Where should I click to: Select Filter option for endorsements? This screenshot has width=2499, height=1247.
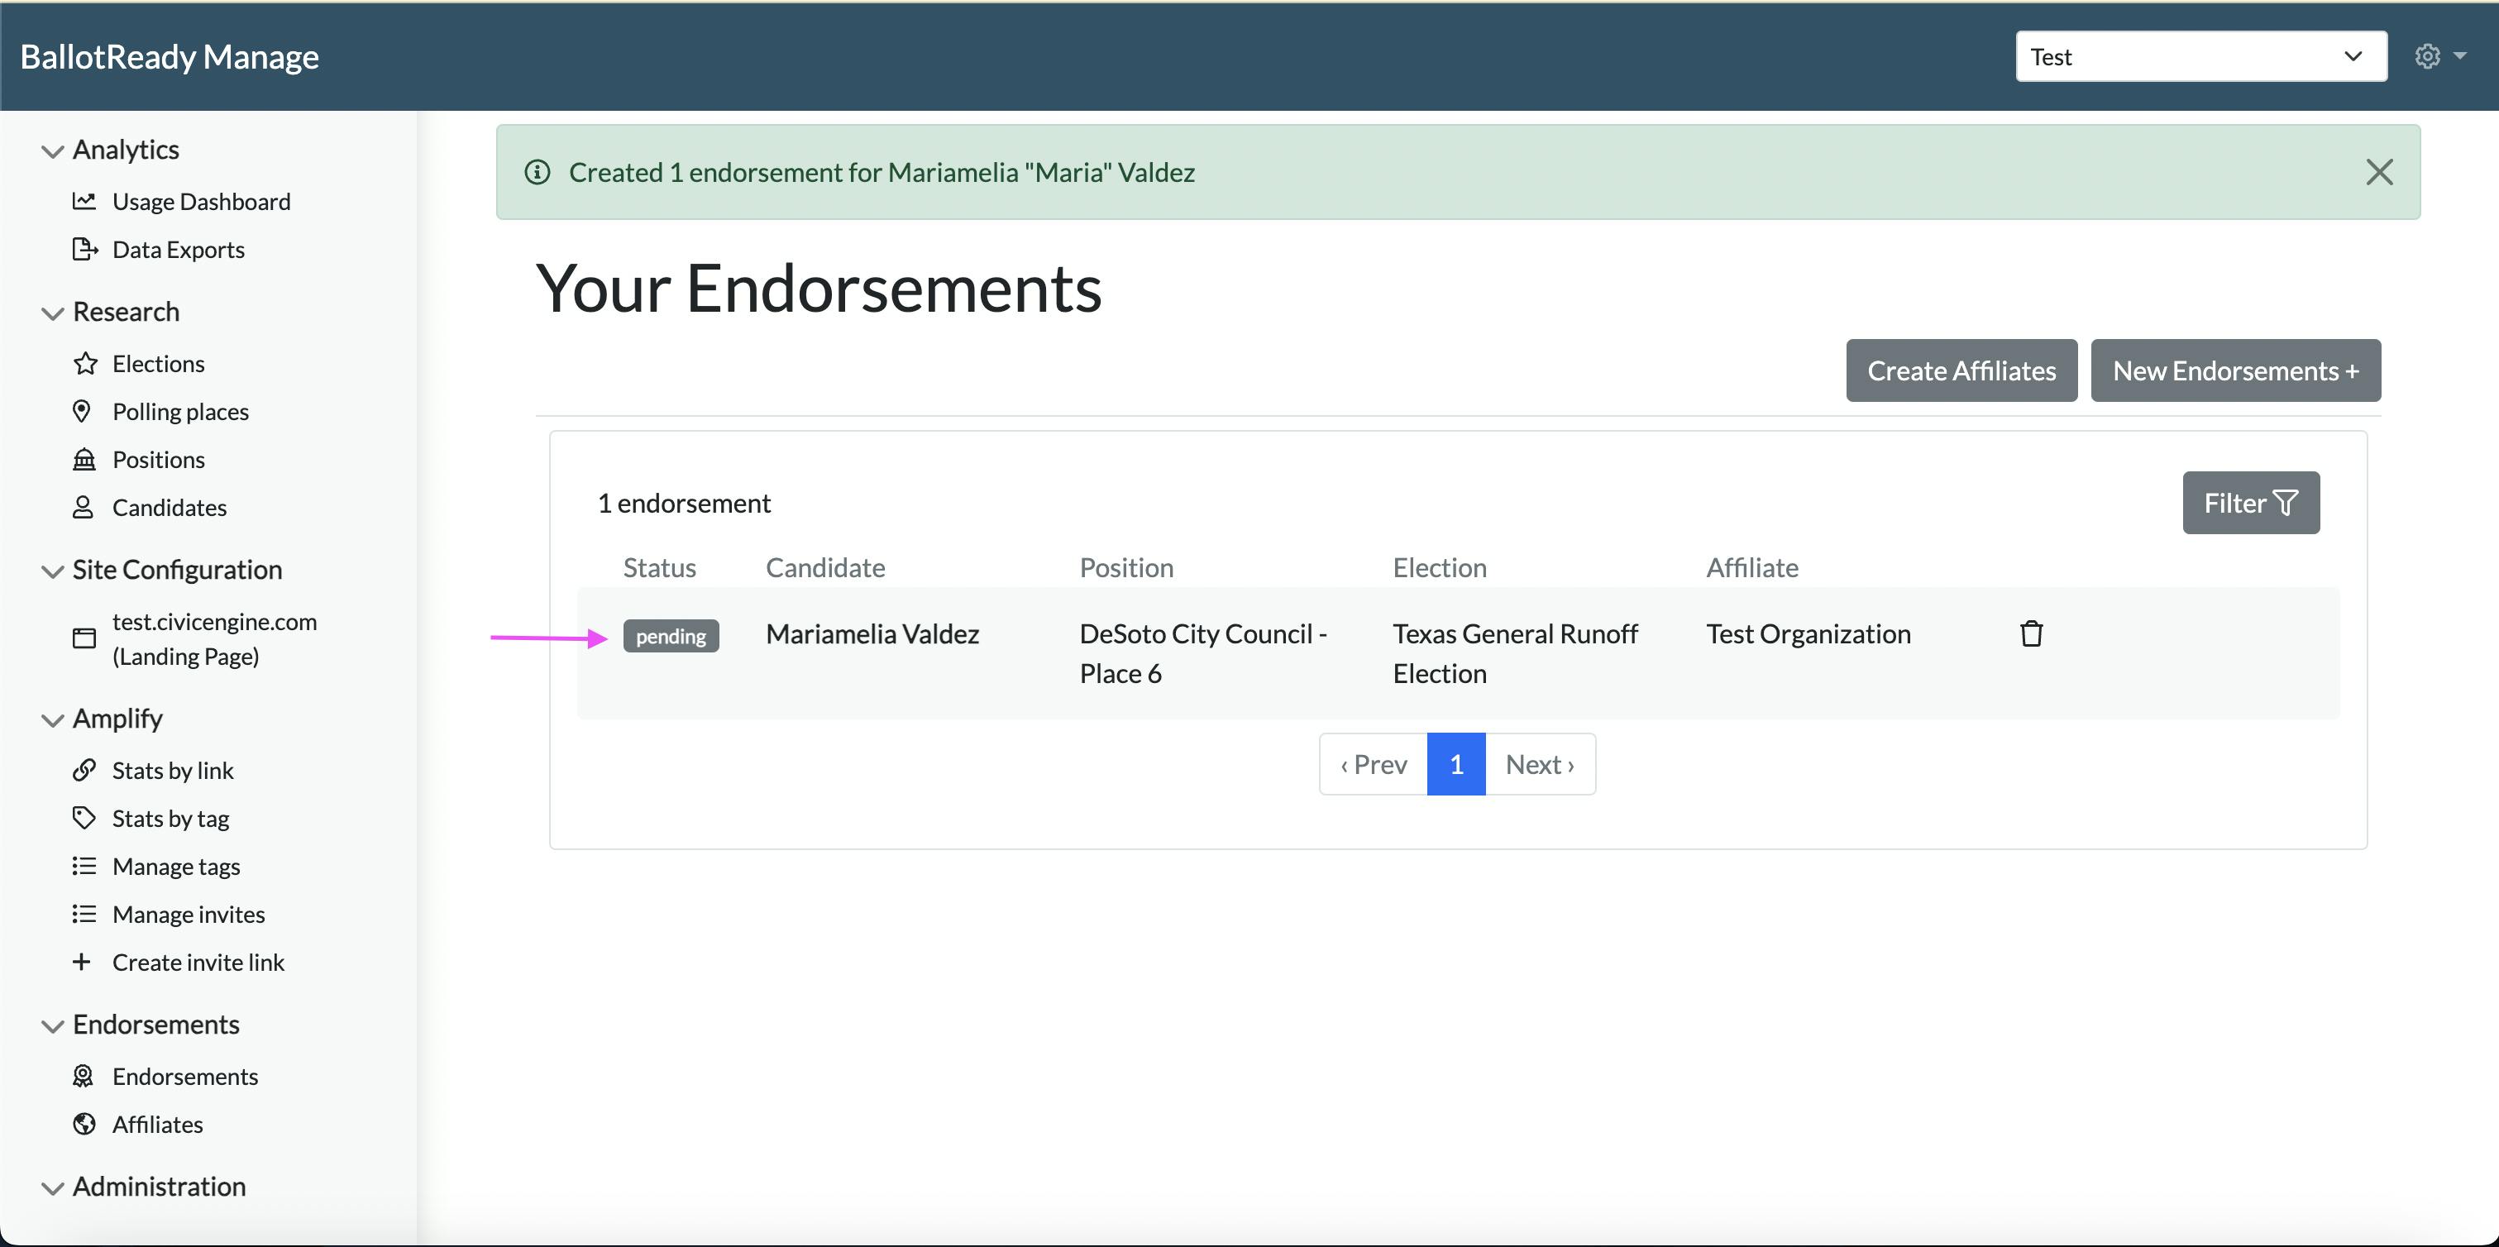click(x=2252, y=501)
